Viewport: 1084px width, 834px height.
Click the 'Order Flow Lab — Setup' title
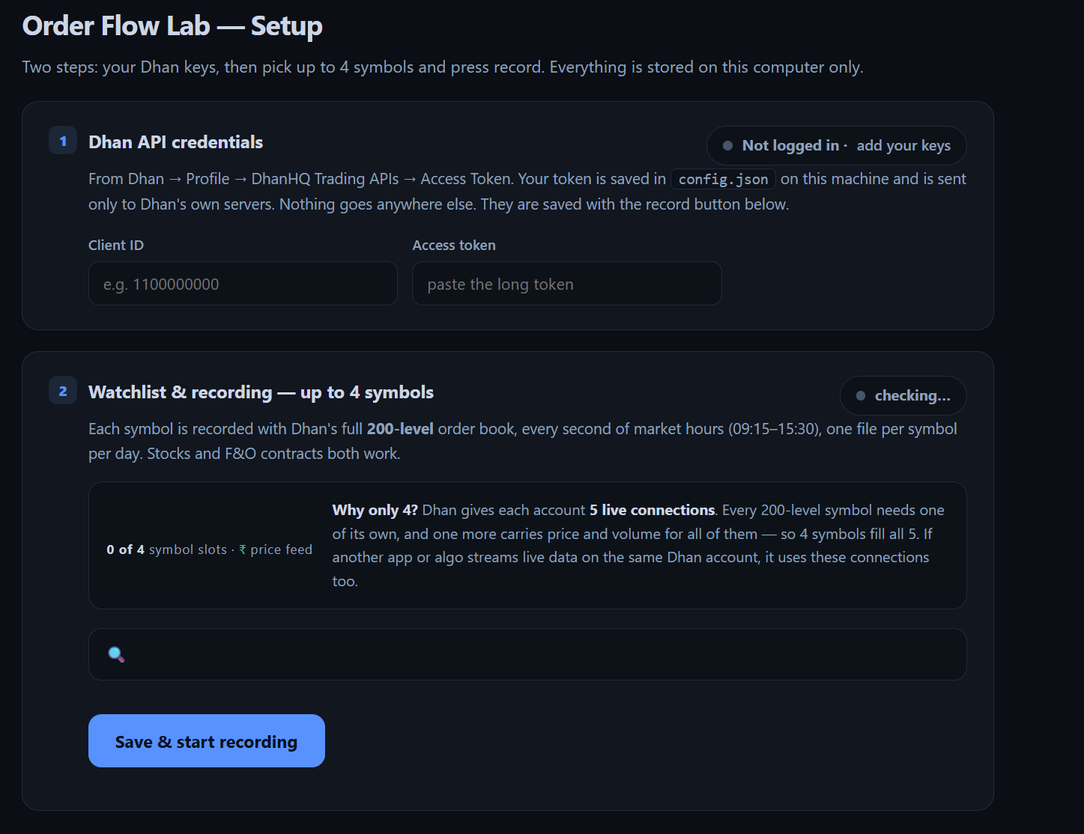coord(172,25)
